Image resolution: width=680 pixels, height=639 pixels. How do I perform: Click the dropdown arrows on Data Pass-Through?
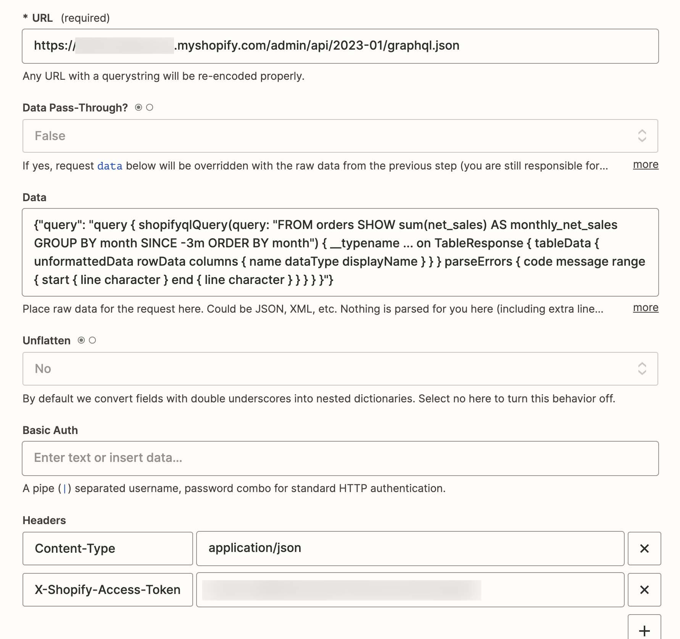pos(642,136)
